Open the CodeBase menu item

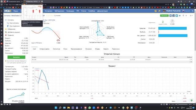pyautogui.click(x=92, y=11)
